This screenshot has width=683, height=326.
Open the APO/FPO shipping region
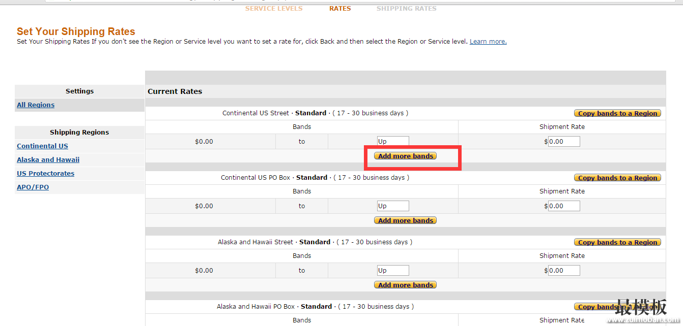pos(33,187)
